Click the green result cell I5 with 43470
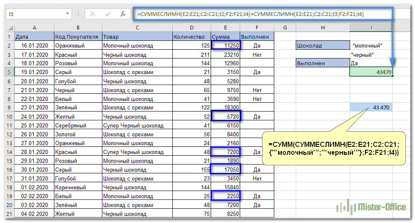 [x=371, y=72]
